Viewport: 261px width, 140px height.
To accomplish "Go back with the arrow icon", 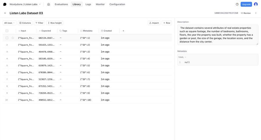I will click(x=5, y=13).
